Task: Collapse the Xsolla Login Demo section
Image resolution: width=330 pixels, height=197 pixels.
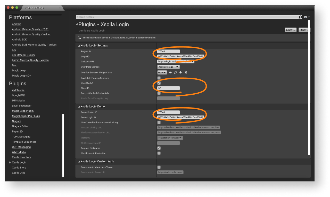Action: tap(79, 106)
